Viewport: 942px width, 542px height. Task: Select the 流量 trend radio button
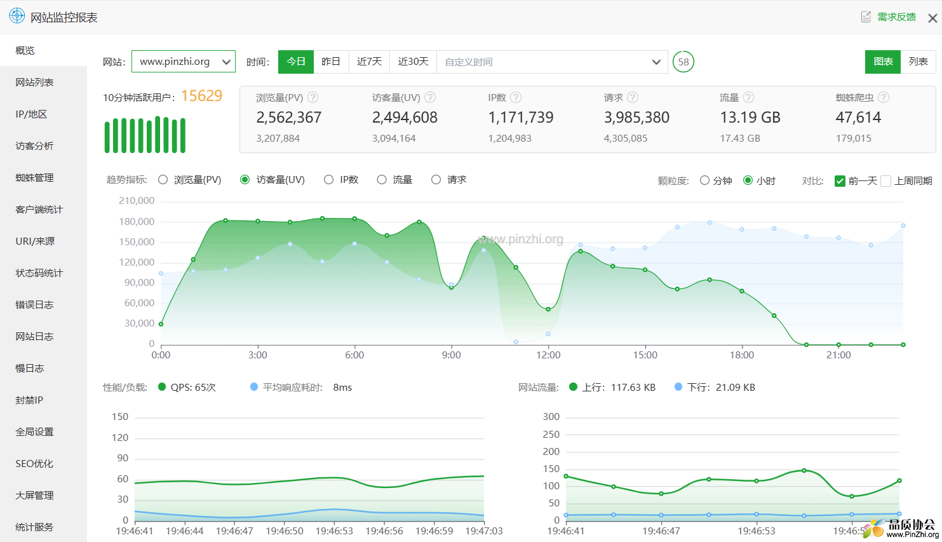coord(382,180)
